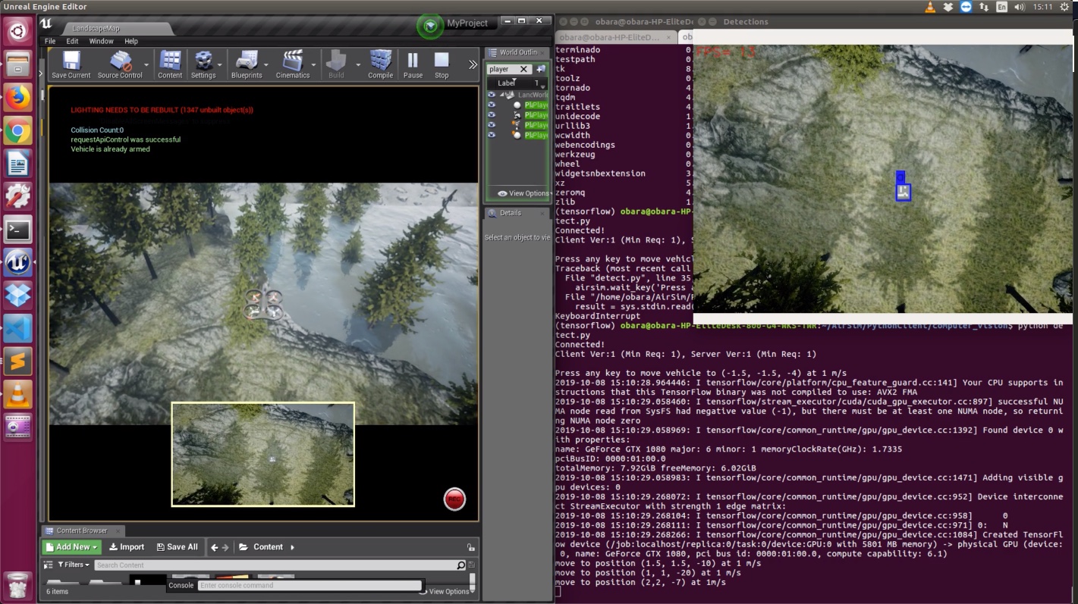The width and height of the screenshot is (1078, 604).
Task: Toggle visibility eye of third Player row
Action: point(492,124)
